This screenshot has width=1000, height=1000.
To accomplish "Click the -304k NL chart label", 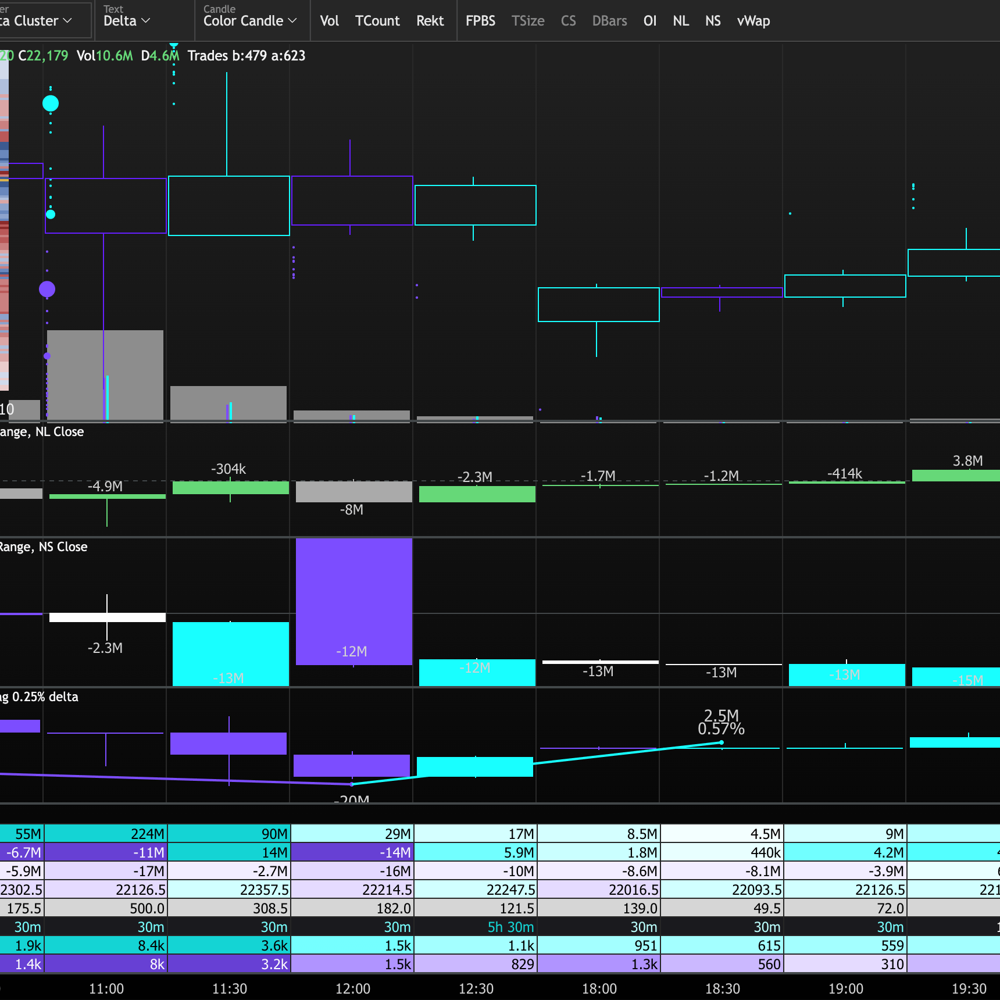I will [x=228, y=469].
